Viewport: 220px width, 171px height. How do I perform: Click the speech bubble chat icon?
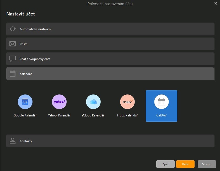point(13,59)
